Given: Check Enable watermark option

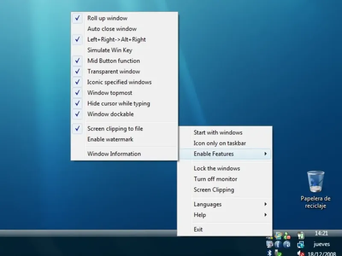Looking at the screenshot, I should point(124,140).
